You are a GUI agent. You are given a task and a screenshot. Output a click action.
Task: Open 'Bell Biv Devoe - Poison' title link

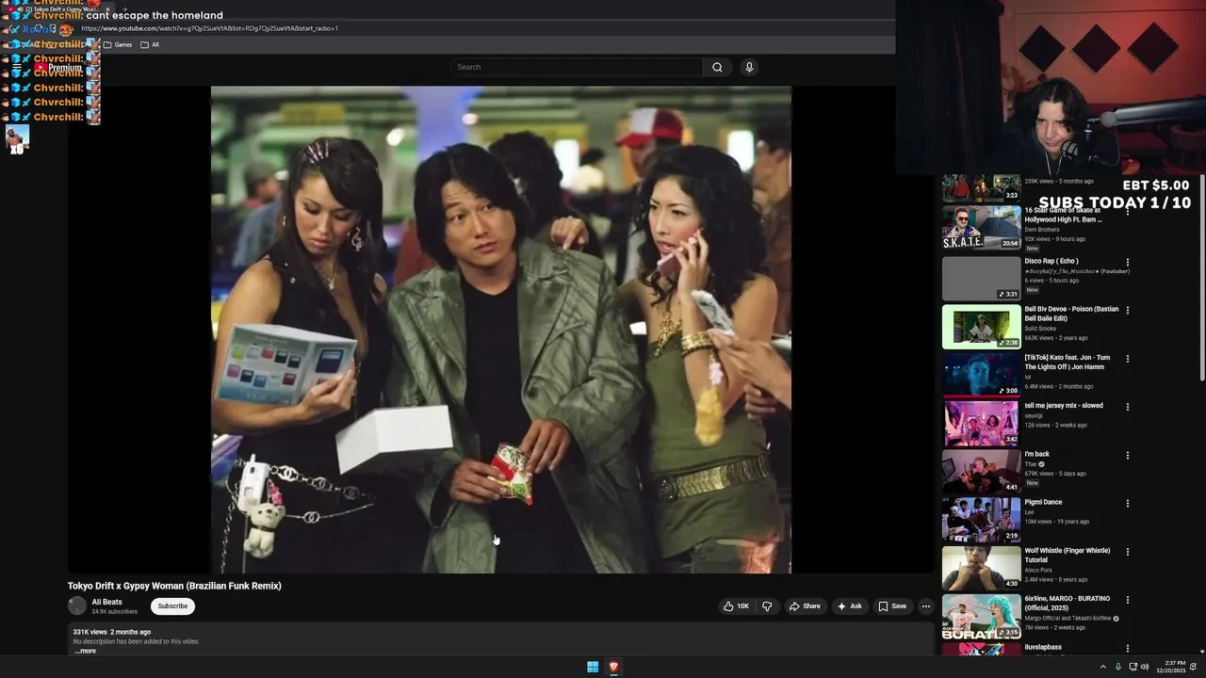tap(1071, 314)
